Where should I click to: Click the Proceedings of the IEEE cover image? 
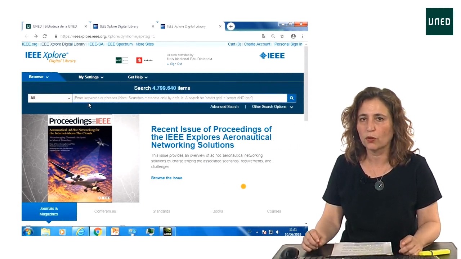tap(80, 158)
